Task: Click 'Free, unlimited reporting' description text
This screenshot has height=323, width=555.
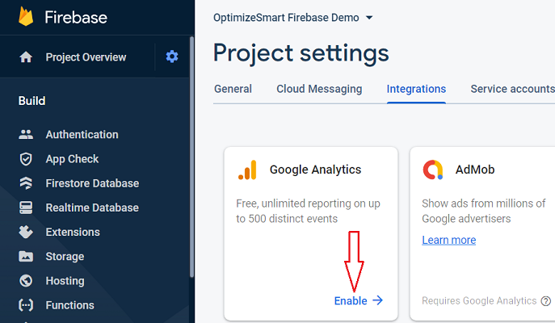Action: [308, 211]
